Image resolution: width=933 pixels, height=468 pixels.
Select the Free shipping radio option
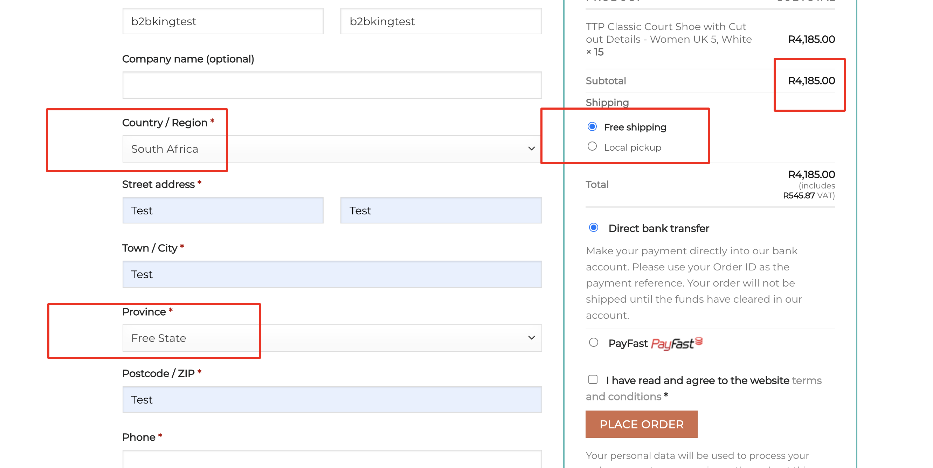pyautogui.click(x=592, y=127)
